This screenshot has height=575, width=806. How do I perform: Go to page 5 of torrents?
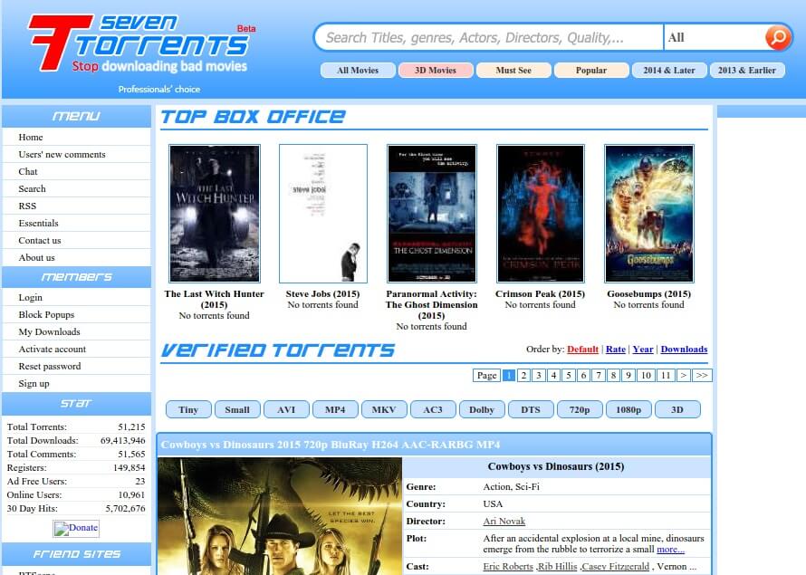point(569,376)
